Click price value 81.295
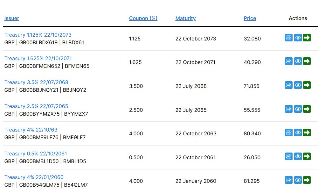This screenshot has height=193, width=318. click(252, 181)
